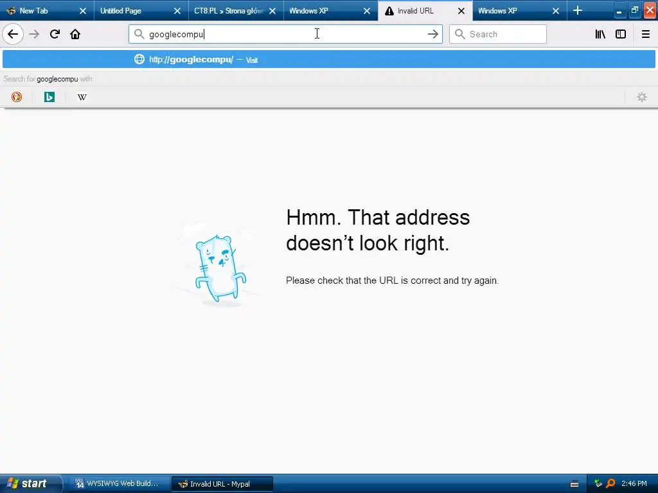Close the New Tab tab
The width and height of the screenshot is (658, 493).
click(83, 11)
